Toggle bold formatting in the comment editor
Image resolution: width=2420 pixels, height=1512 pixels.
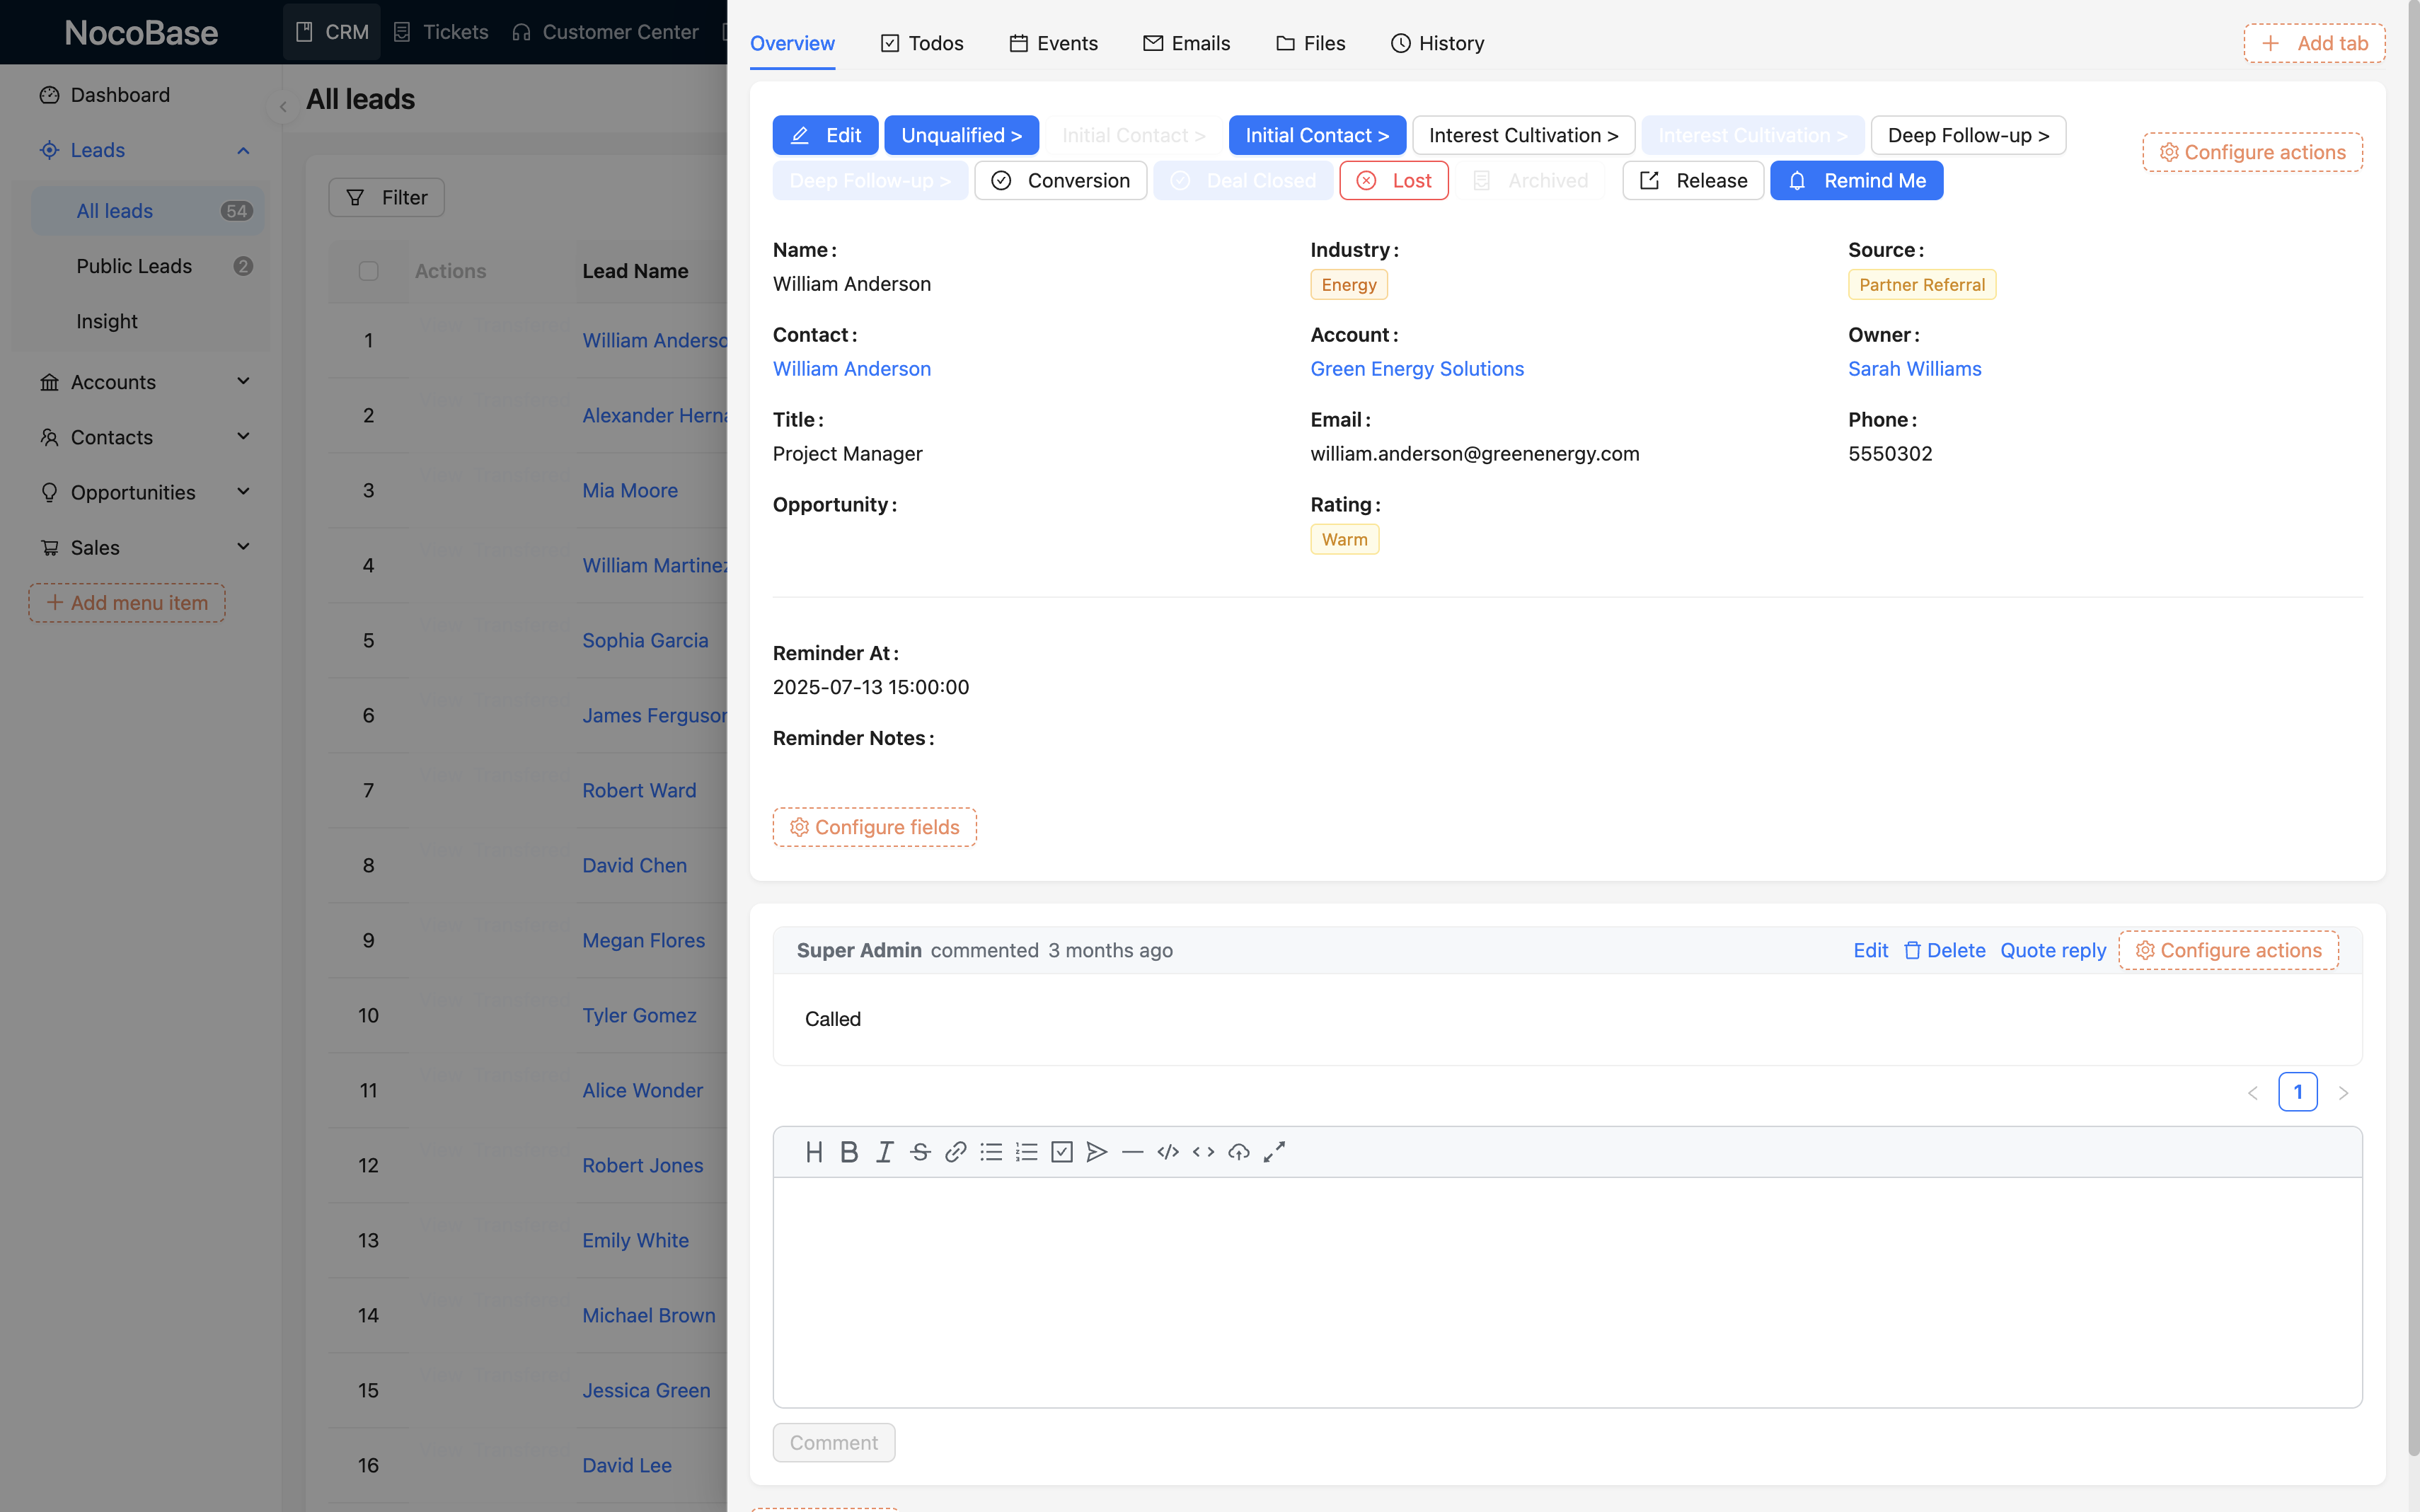point(848,1151)
